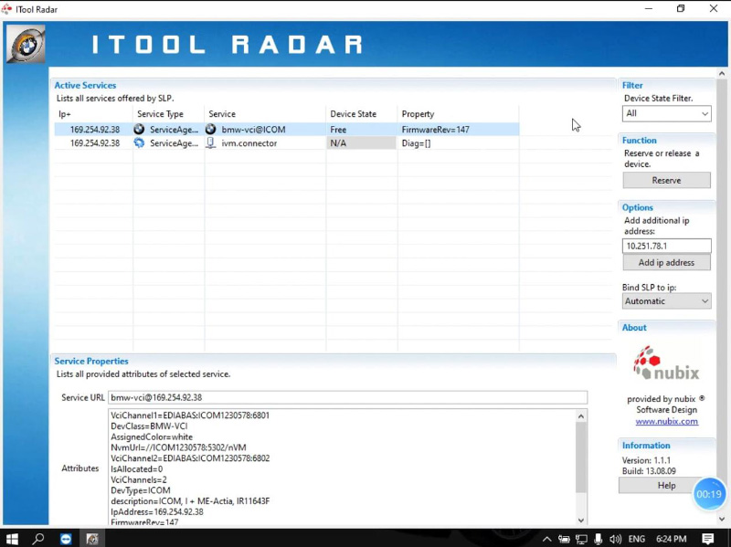Click the ENG language indicator
Image resolution: width=731 pixels, height=547 pixels.
(x=636, y=539)
